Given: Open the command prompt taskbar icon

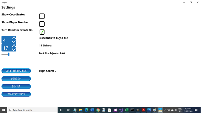Looking at the screenshot, I should tap(132, 110).
